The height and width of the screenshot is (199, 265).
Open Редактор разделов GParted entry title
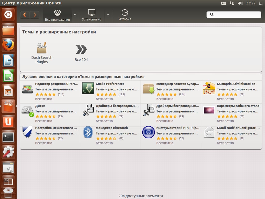pyautogui.click(x=57, y=84)
